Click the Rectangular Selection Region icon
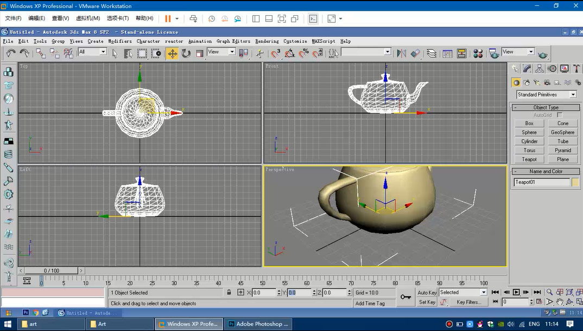This screenshot has width=583, height=331. tap(142, 54)
